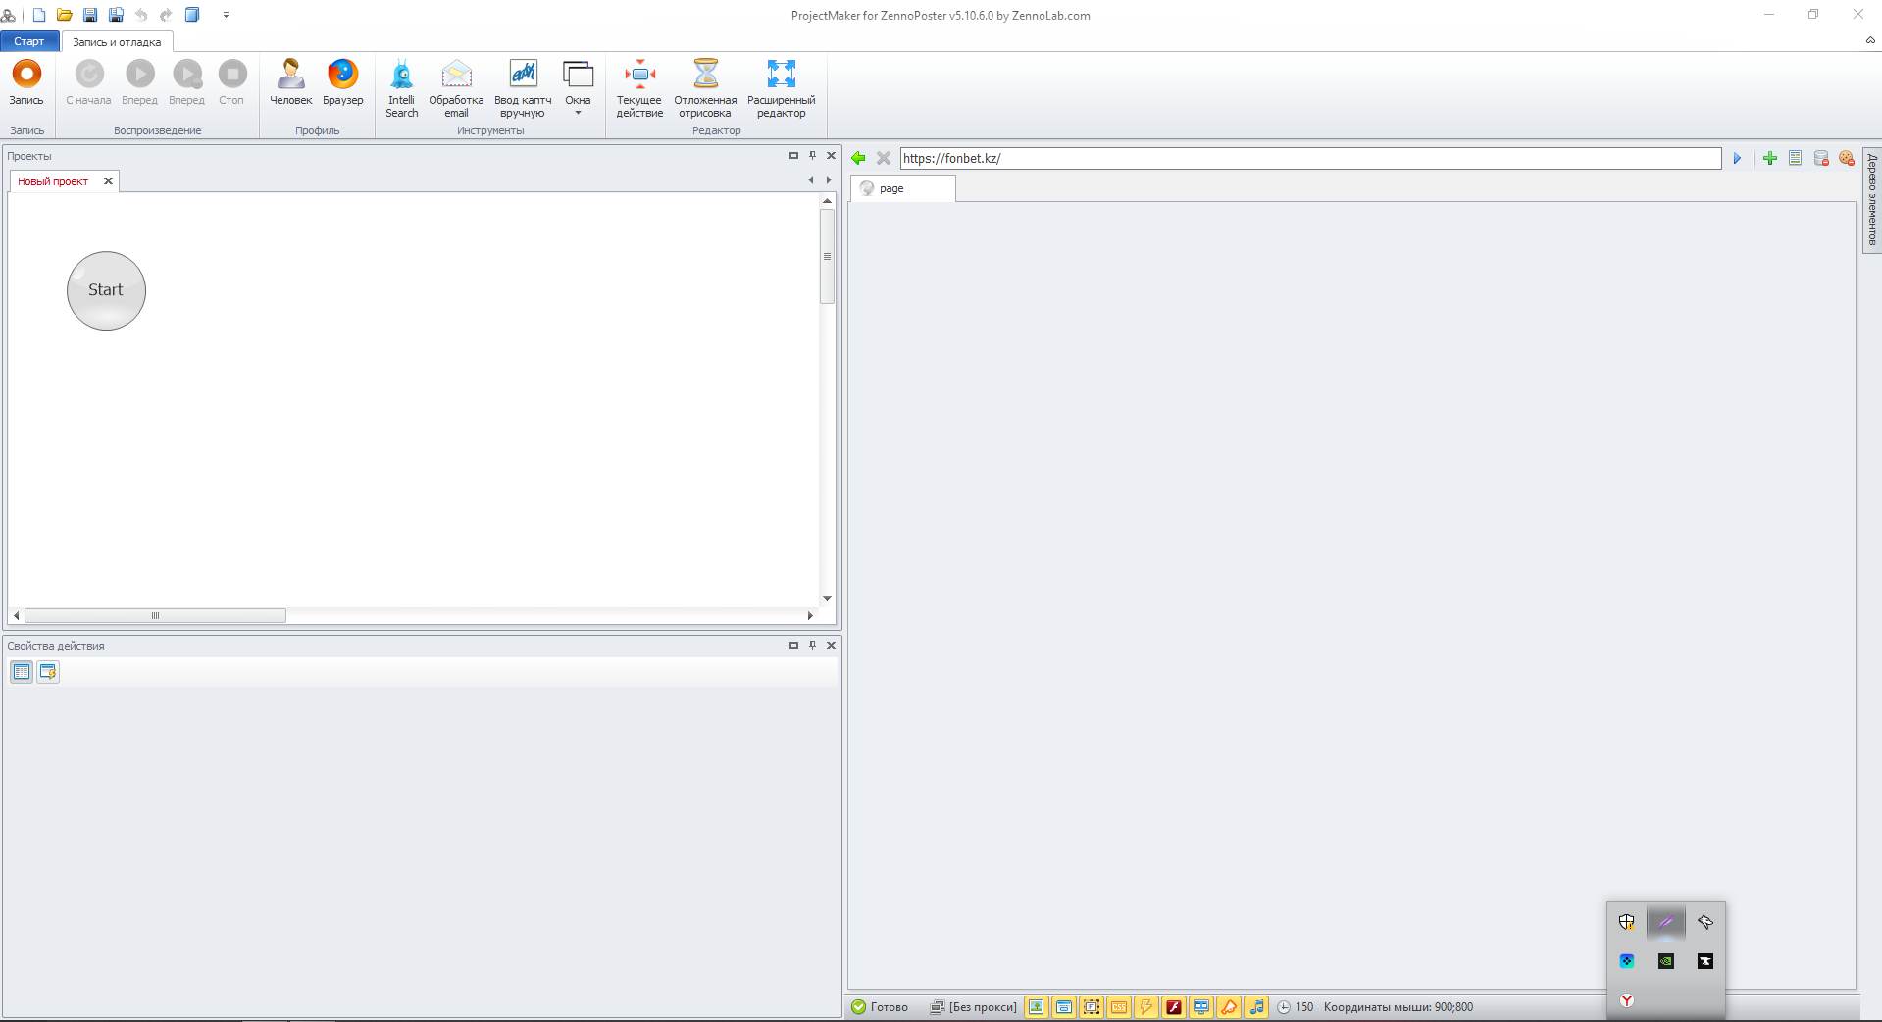Select the page browser tab
Screen dimensions: 1882x1022
pos(902,188)
